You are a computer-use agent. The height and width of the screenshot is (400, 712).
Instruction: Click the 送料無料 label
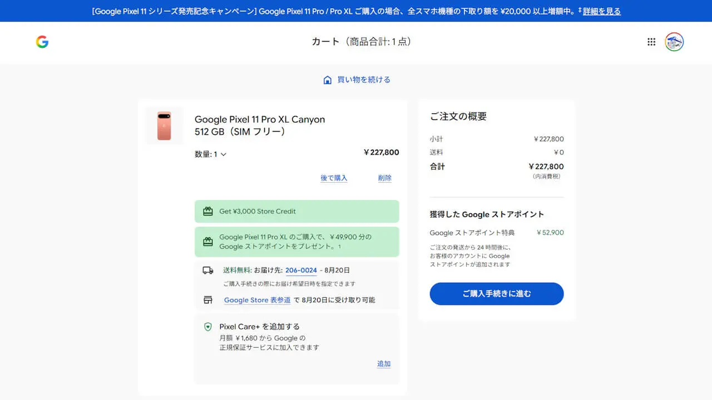coord(238,271)
